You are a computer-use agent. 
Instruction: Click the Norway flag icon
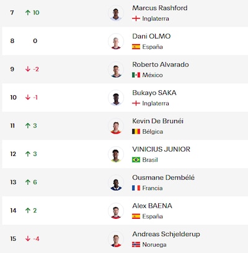click(136, 244)
